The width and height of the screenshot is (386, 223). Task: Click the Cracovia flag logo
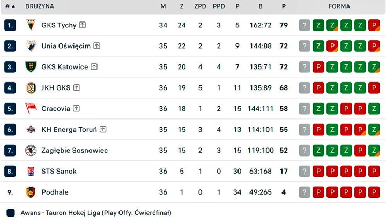(31, 108)
